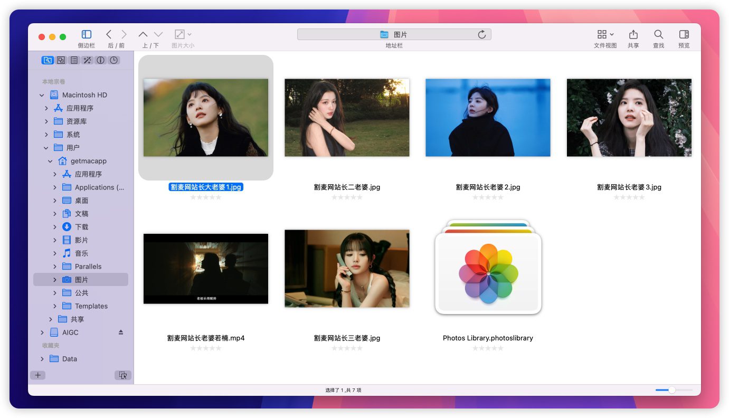The image size is (729, 418).
Task: Click the selection cursor button at sidebar bottom
Action: (122, 375)
